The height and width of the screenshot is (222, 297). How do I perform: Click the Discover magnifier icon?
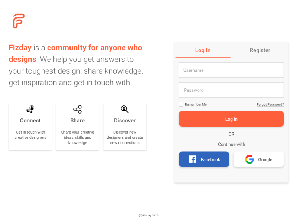[x=125, y=109]
